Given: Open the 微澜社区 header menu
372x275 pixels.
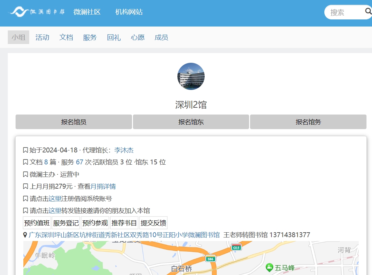Looking at the screenshot, I should [87, 12].
